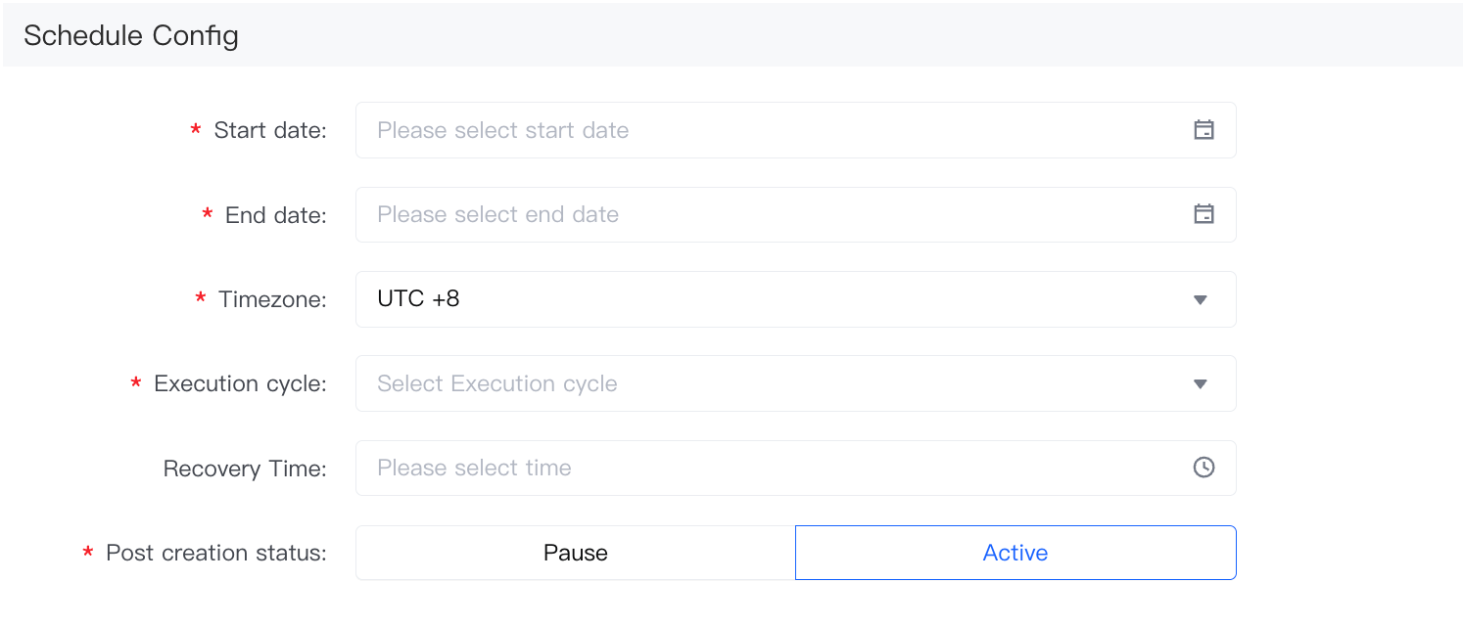Focus the 'Please select start date' field
This screenshot has height=626, width=1463.
click(502, 130)
